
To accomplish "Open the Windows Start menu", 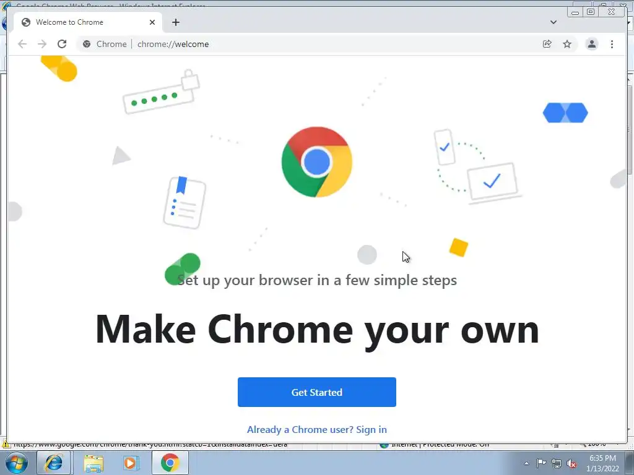I will point(17,463).
